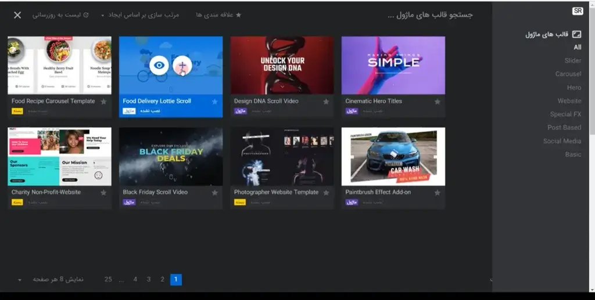The height and width of the screenshot is (300, 595).
Task: Favorite the Paintbrush Effect Add-on
Action: [x=437, y=193]
